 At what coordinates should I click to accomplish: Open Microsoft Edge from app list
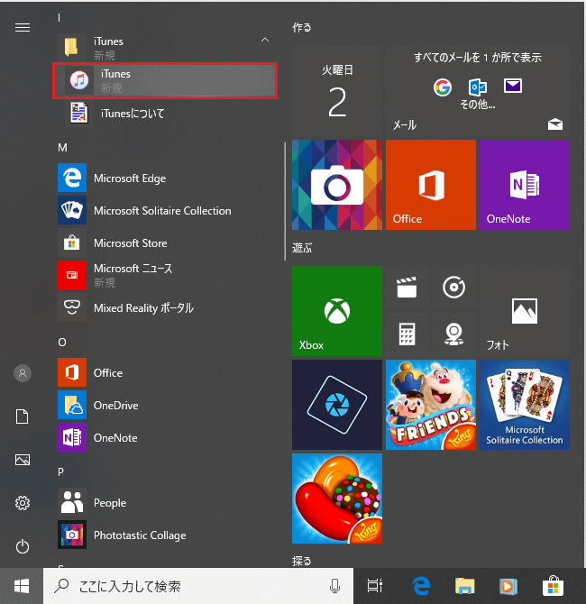[130, 178]
